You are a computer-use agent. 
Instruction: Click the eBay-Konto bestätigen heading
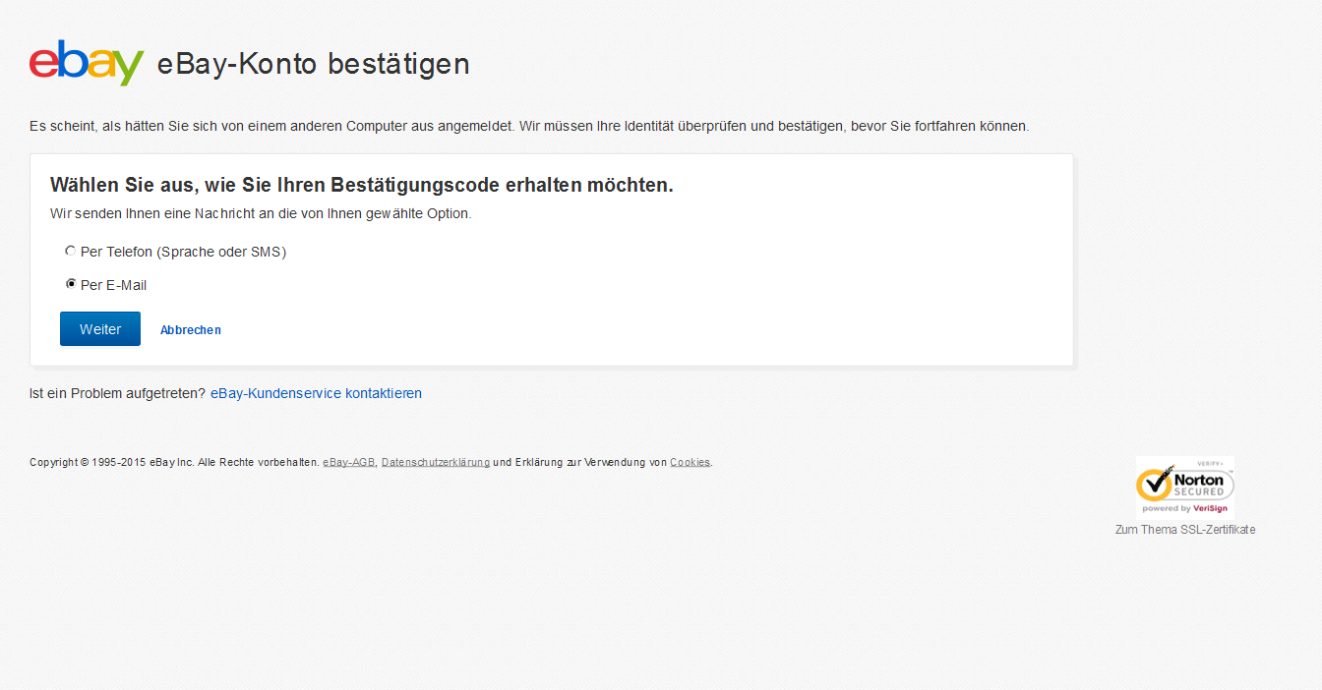click(x=314, y=64)
